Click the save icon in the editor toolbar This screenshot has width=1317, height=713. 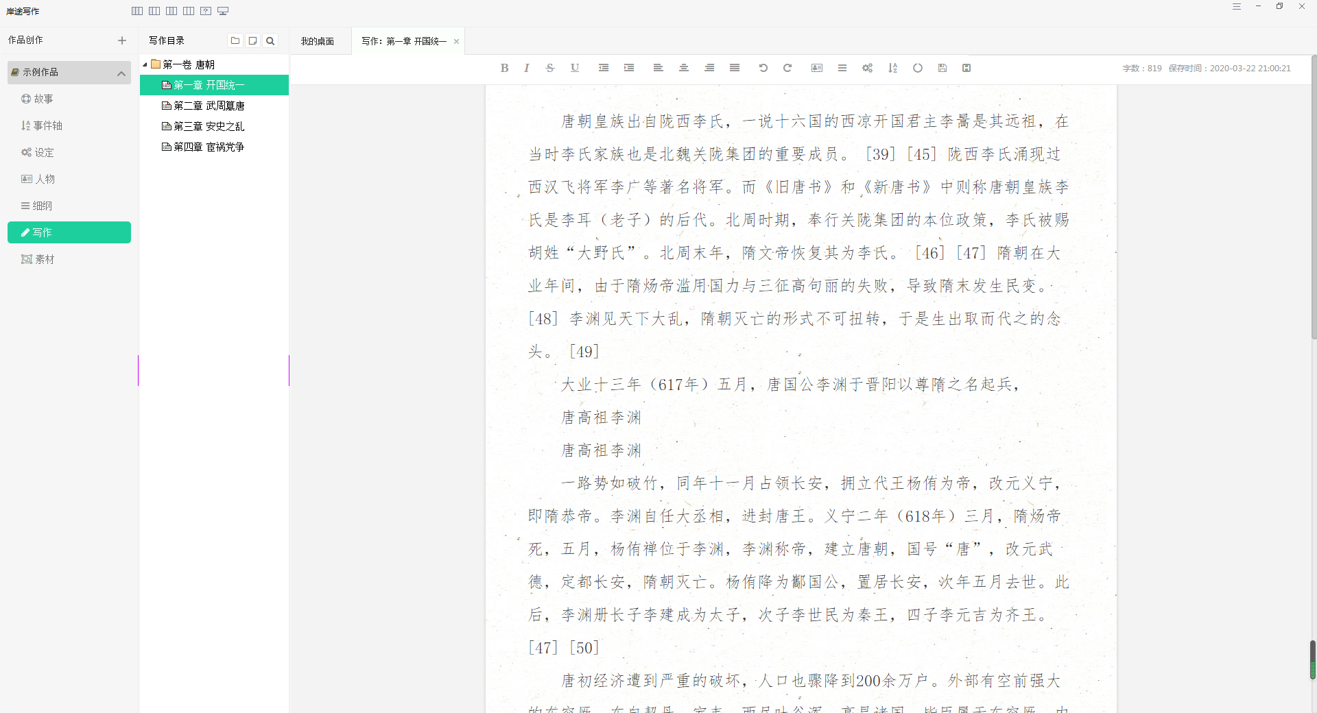(942, 68)
